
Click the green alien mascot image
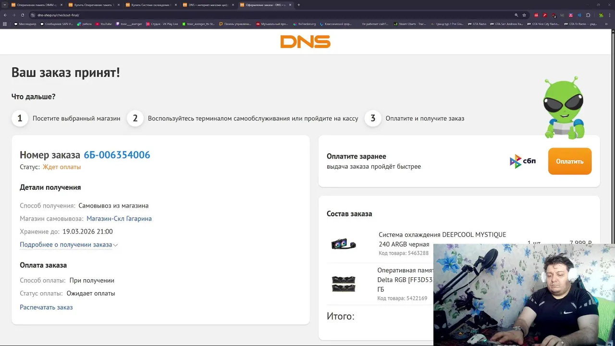(564, 108)
